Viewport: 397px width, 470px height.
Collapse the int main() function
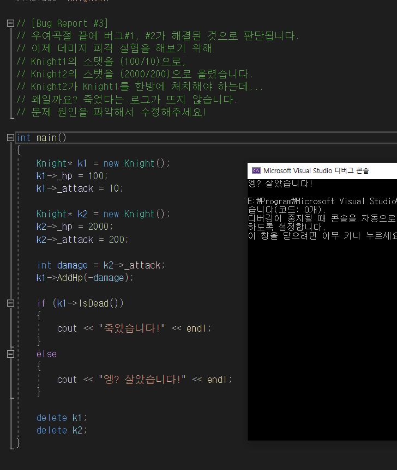point(10,138)
